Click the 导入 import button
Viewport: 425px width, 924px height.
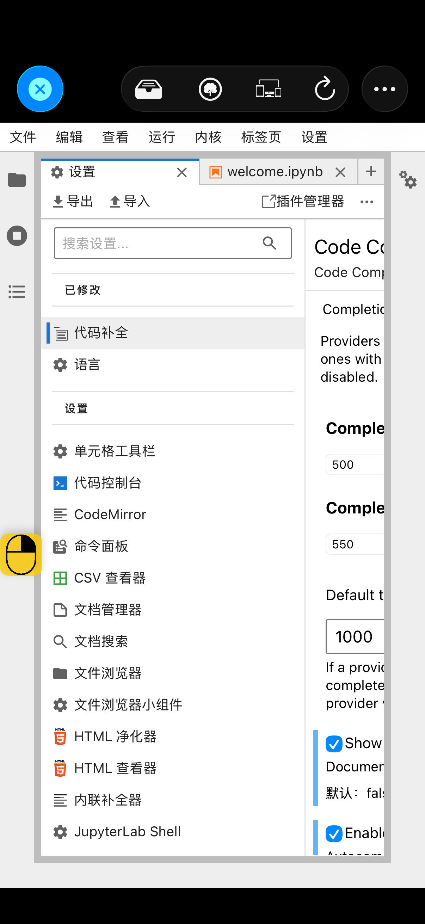click(129, 202)
